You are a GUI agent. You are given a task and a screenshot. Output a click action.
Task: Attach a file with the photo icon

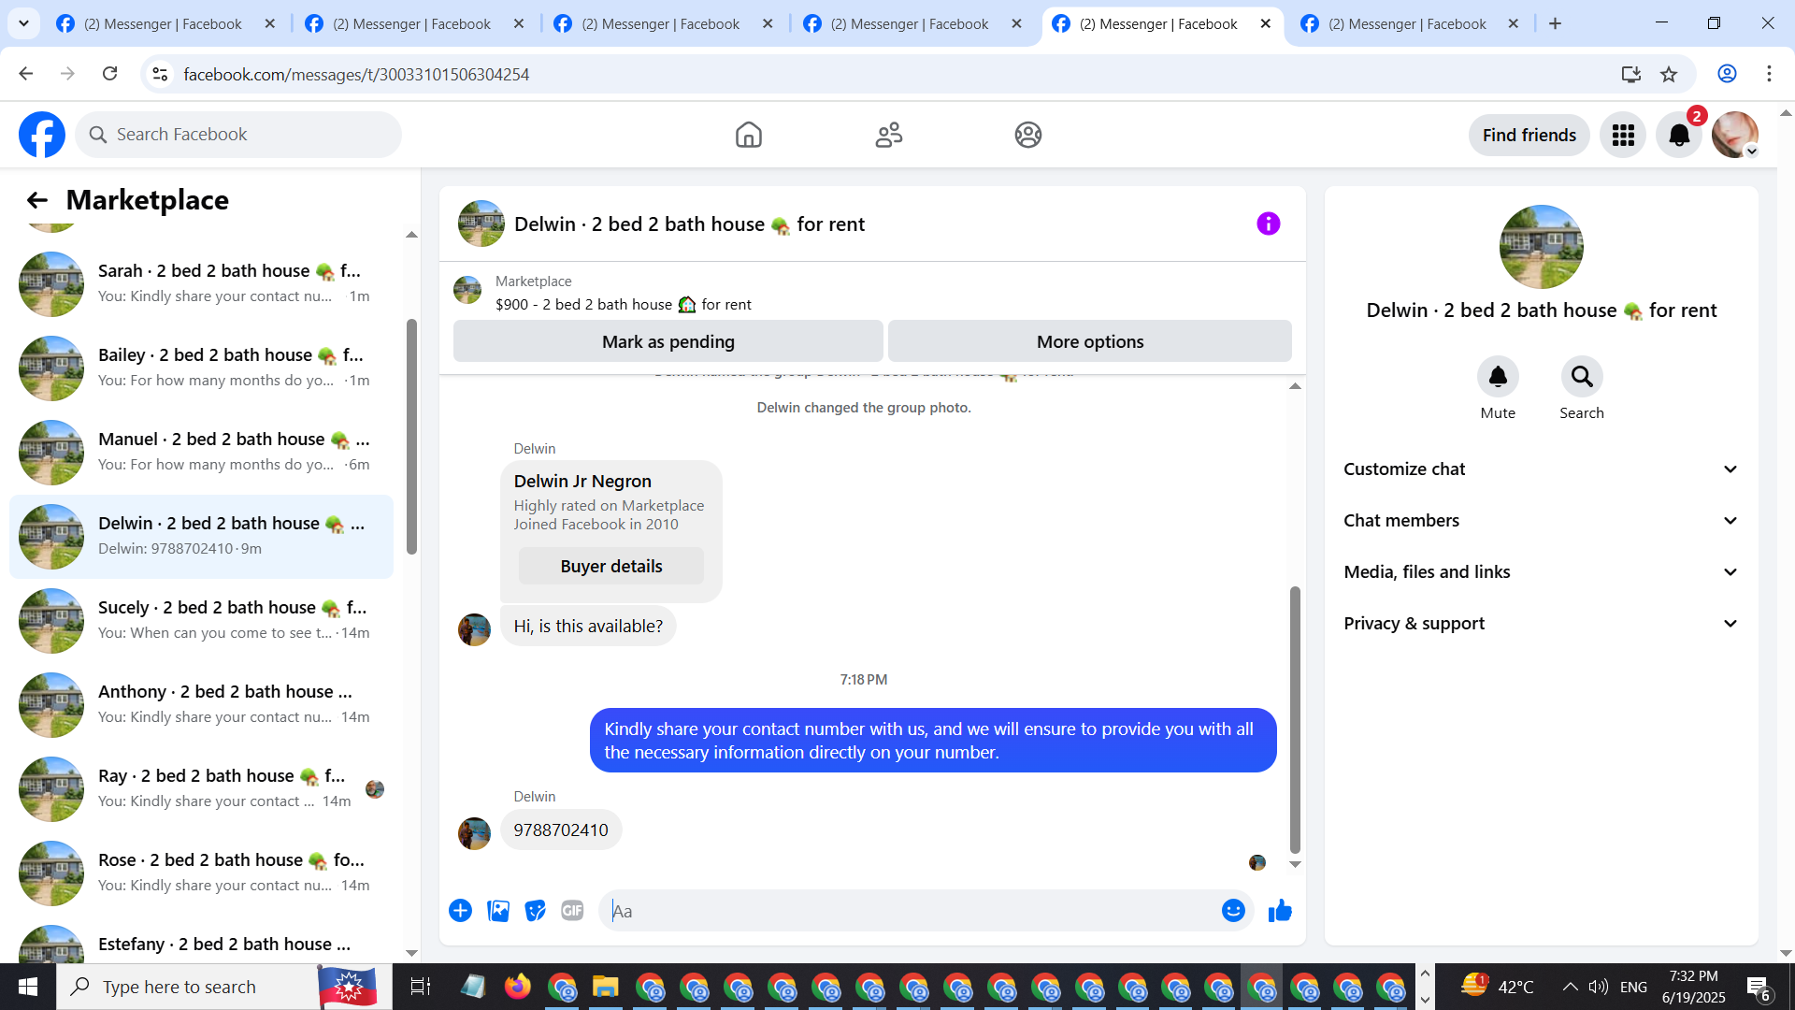(x=498, y=911)
